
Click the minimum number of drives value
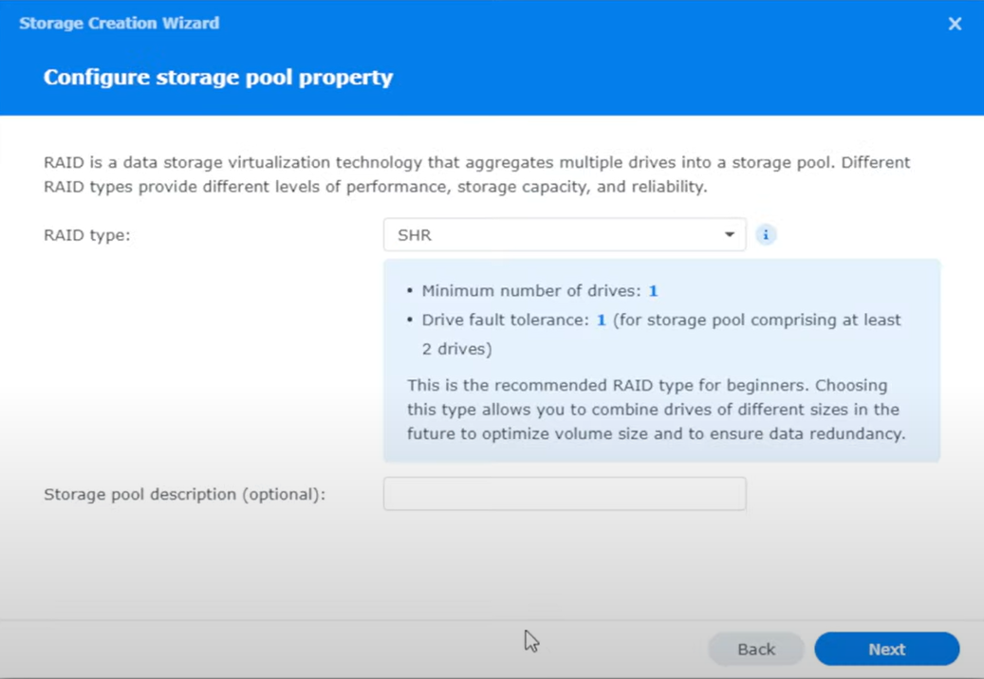pyautogui.click(x=653, y=291)
